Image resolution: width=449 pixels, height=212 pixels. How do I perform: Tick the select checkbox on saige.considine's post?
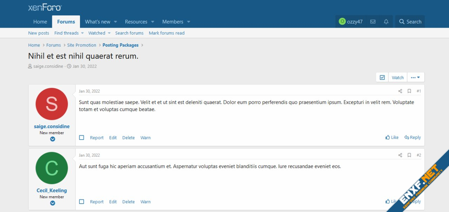[x=82, y=137]
